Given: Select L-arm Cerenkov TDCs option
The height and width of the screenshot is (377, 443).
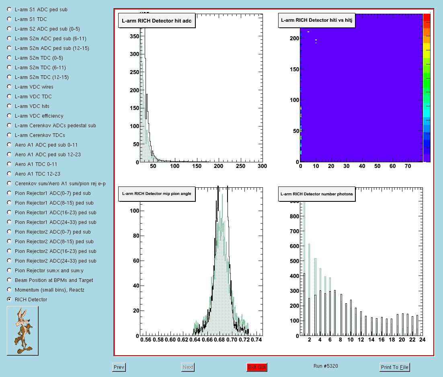Looking at the screenshot, I should pyautogui.click(x=9, y=135).
